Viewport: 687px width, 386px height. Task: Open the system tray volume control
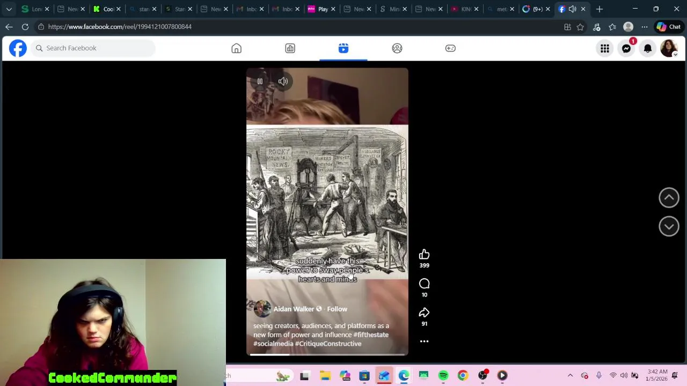[624, 376]
